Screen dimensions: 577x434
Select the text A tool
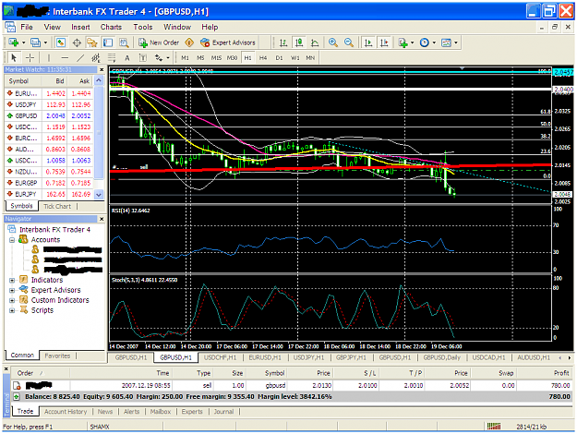127,58
